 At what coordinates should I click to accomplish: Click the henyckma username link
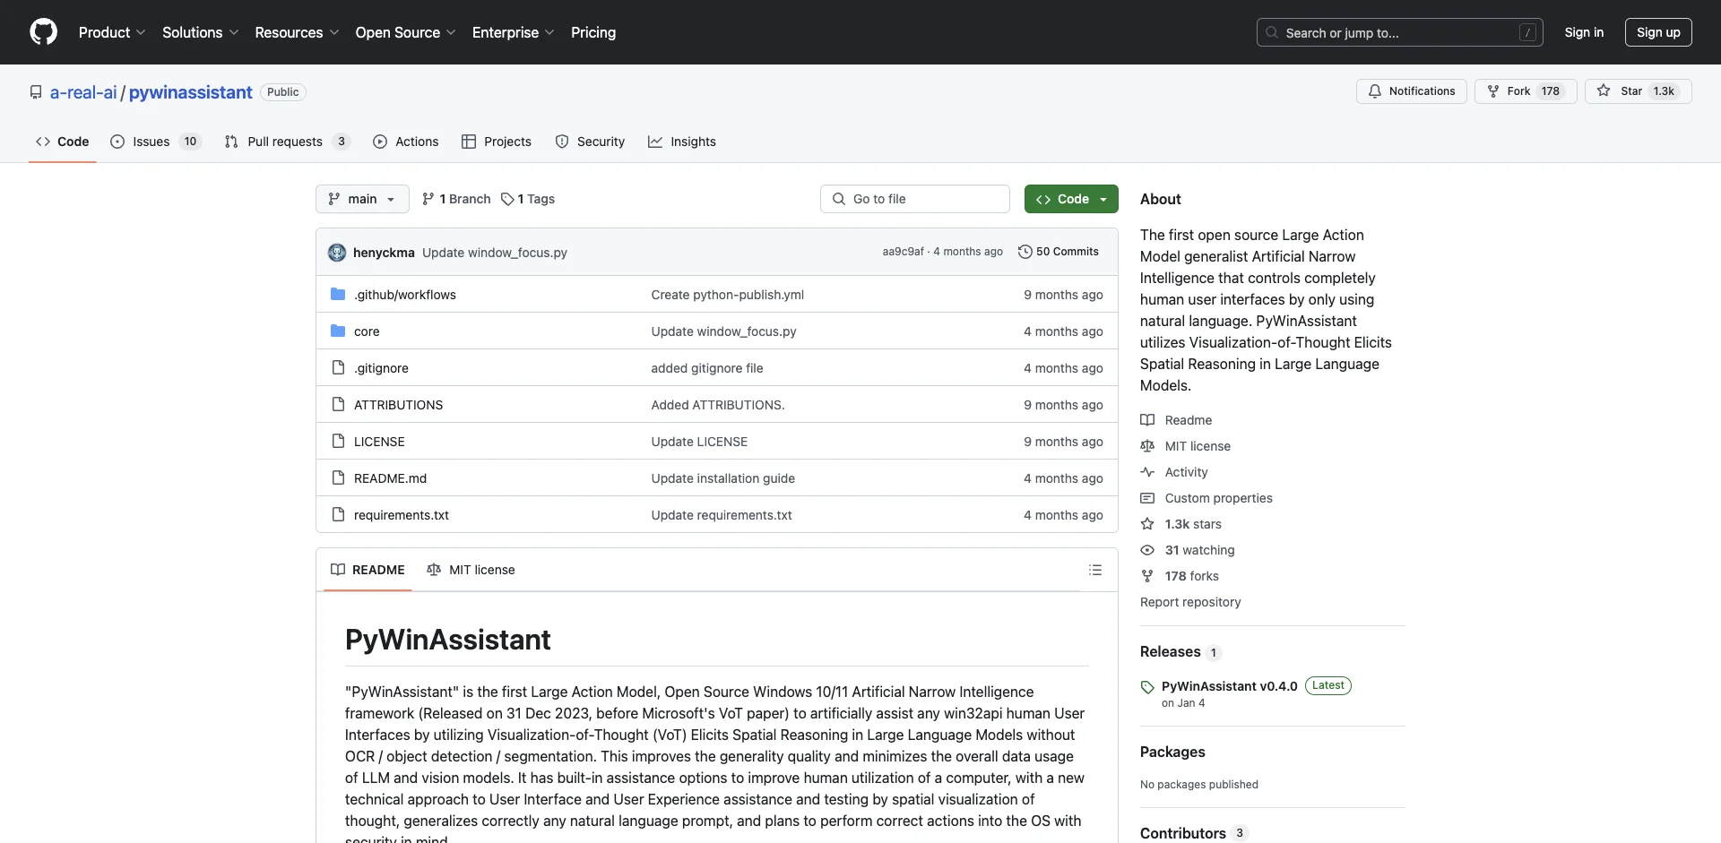[384, 253]
